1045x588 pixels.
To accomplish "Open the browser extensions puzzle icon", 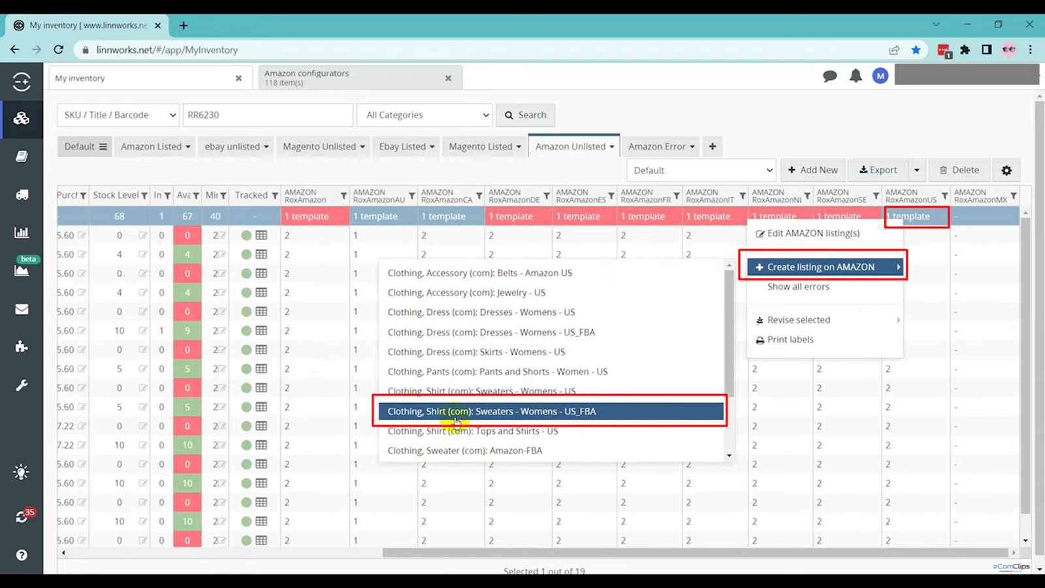I will coord(965,50).
